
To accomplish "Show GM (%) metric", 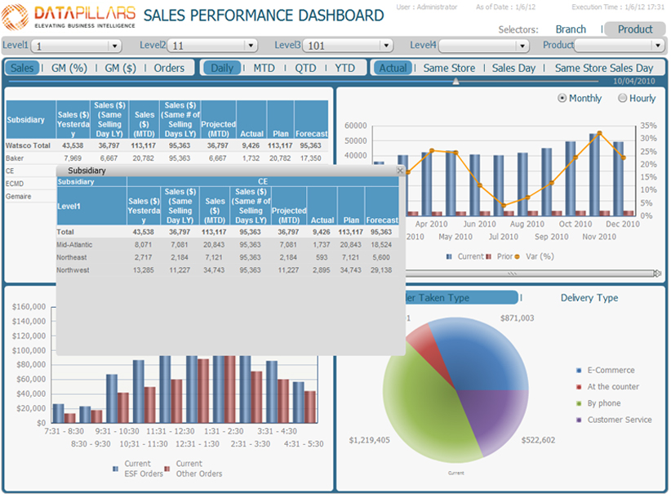I will tap(69, 68).
